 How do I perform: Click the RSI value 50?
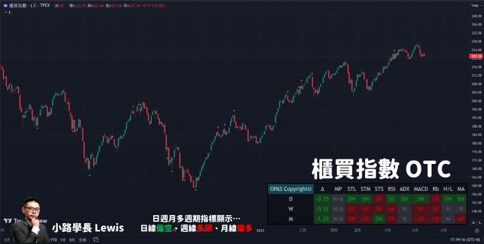(392, 199)
